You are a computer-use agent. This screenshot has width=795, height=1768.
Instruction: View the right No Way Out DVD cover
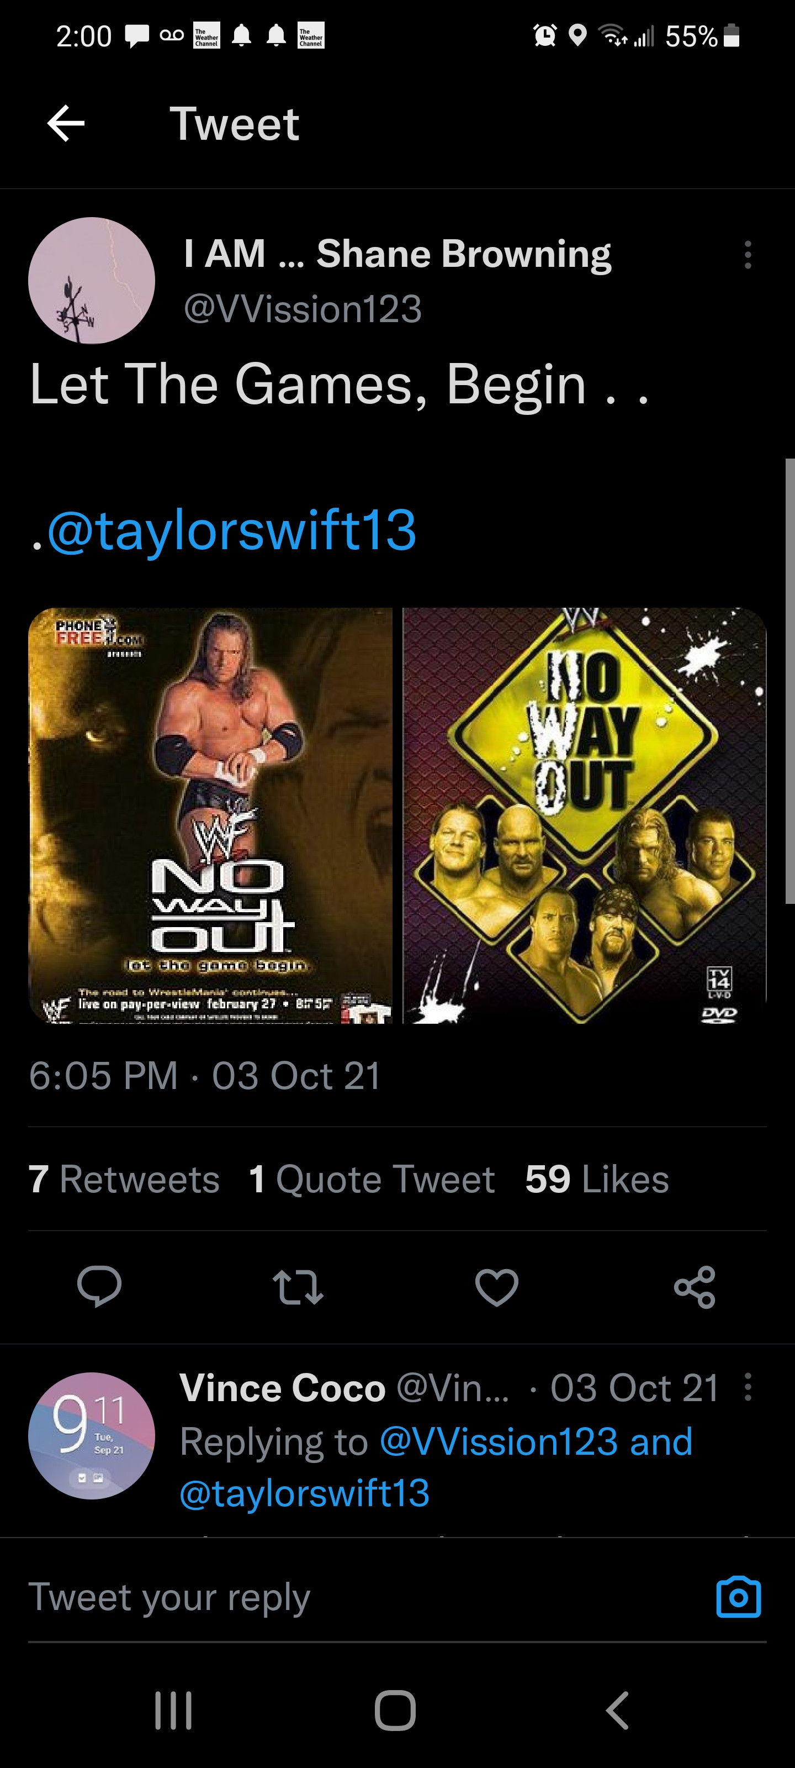[585, 815]
